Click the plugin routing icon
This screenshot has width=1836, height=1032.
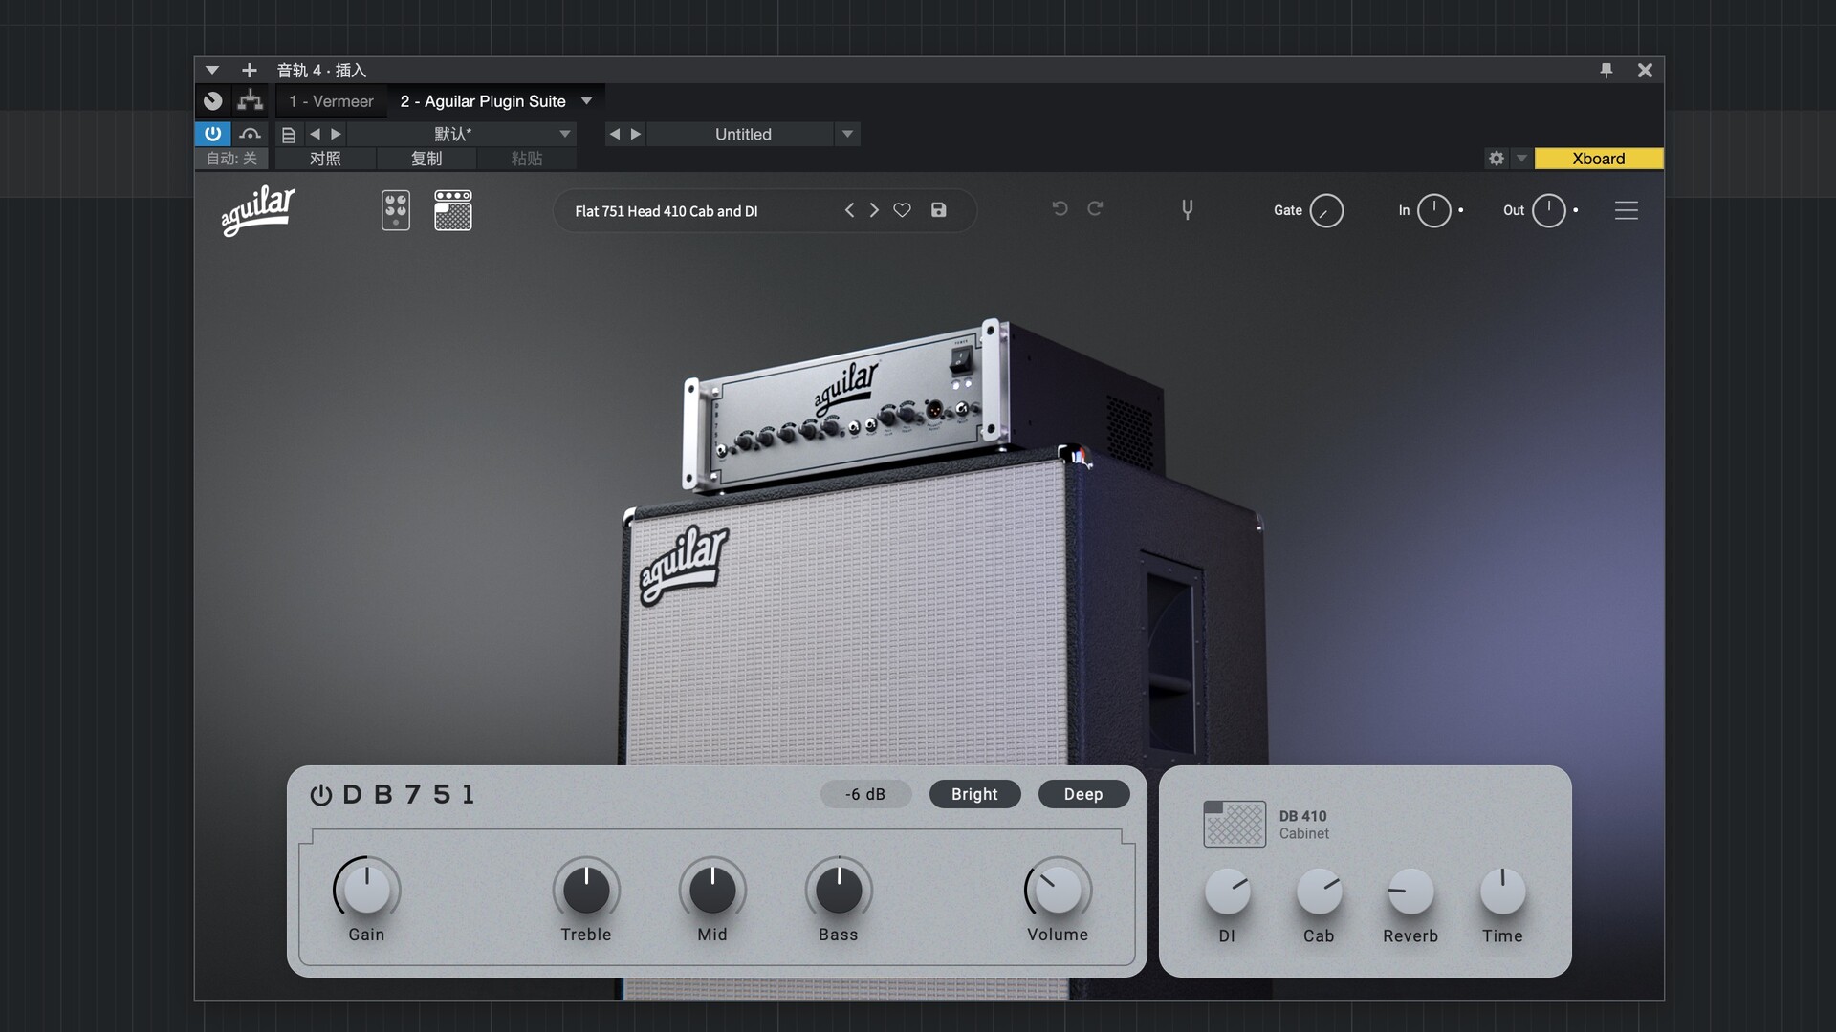(x=251, y=100)
